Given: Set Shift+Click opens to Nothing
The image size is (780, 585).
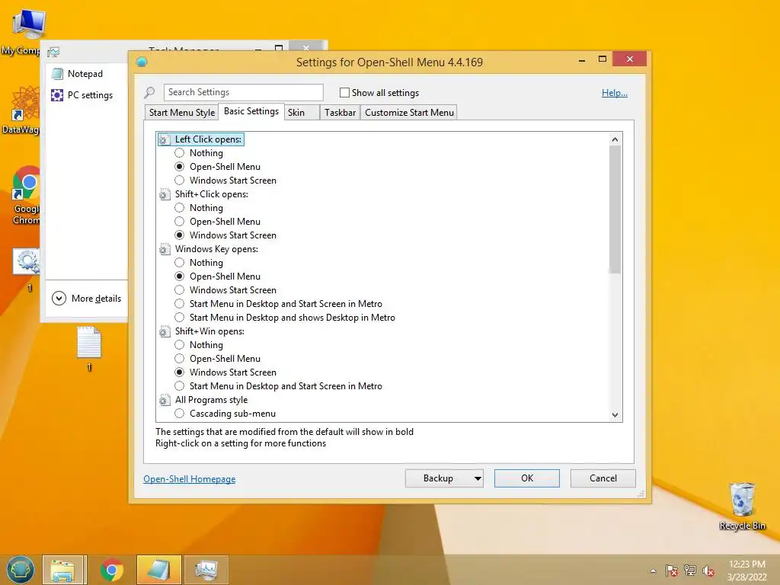Looking at the screenshot, I should click(180, 208).
